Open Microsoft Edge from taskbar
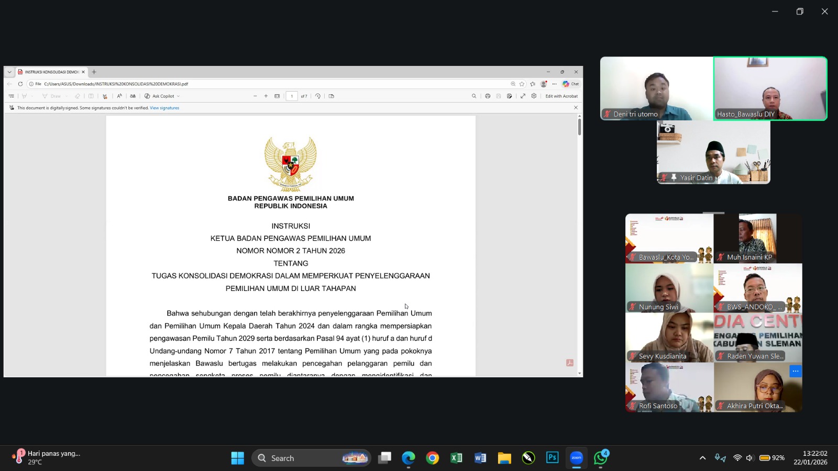The image size is (838, 471). (408, 458)
